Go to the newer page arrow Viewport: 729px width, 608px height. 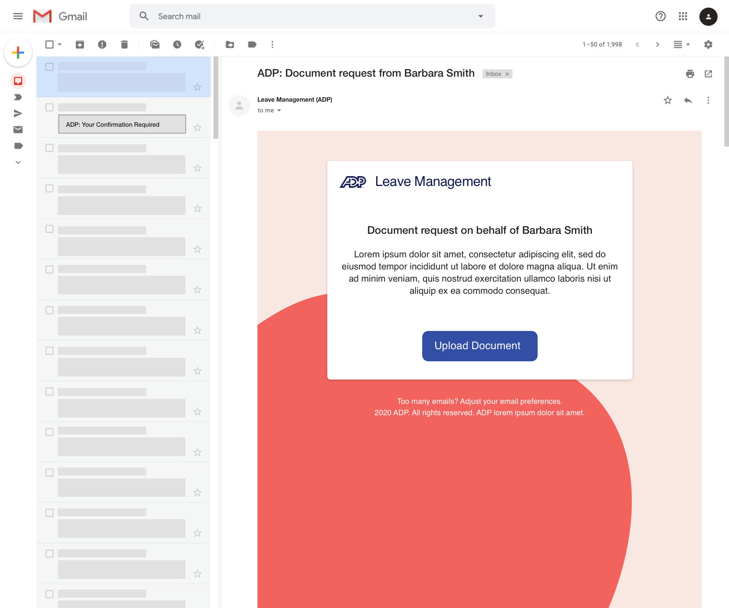pos(637,44)
